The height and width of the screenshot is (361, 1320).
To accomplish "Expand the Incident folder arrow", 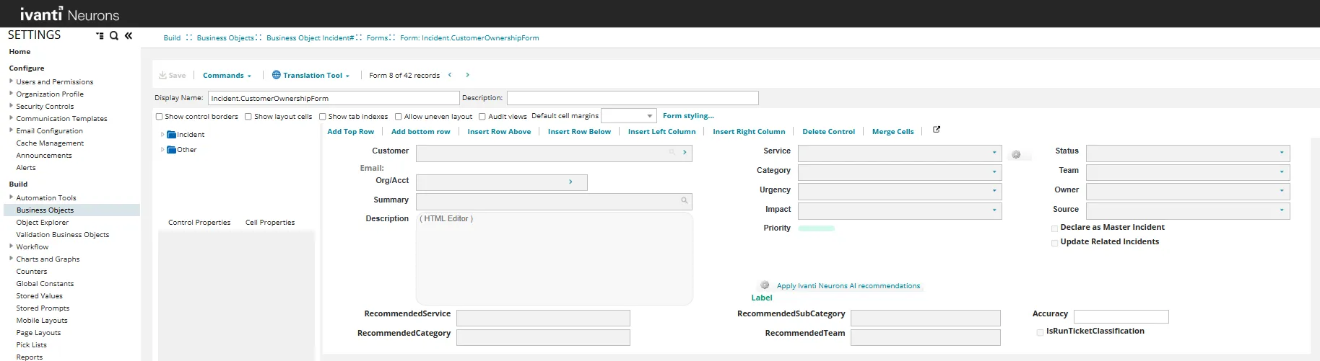I will pyautogui.click(x=162, y=135).
